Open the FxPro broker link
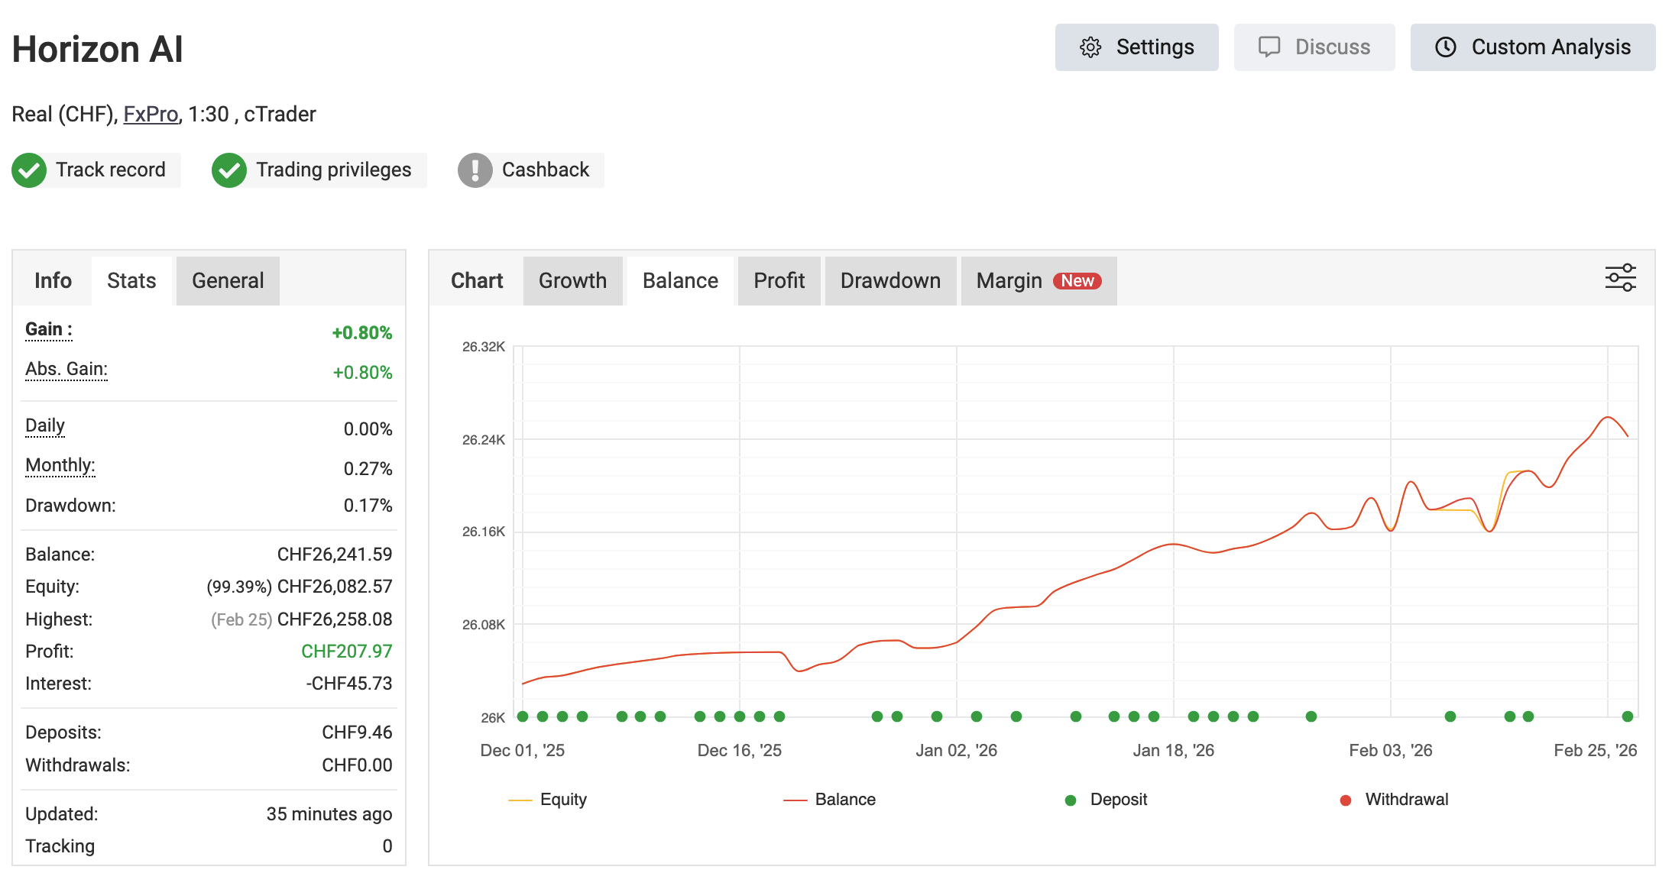 pyautogui.click(x=151, y=115)
